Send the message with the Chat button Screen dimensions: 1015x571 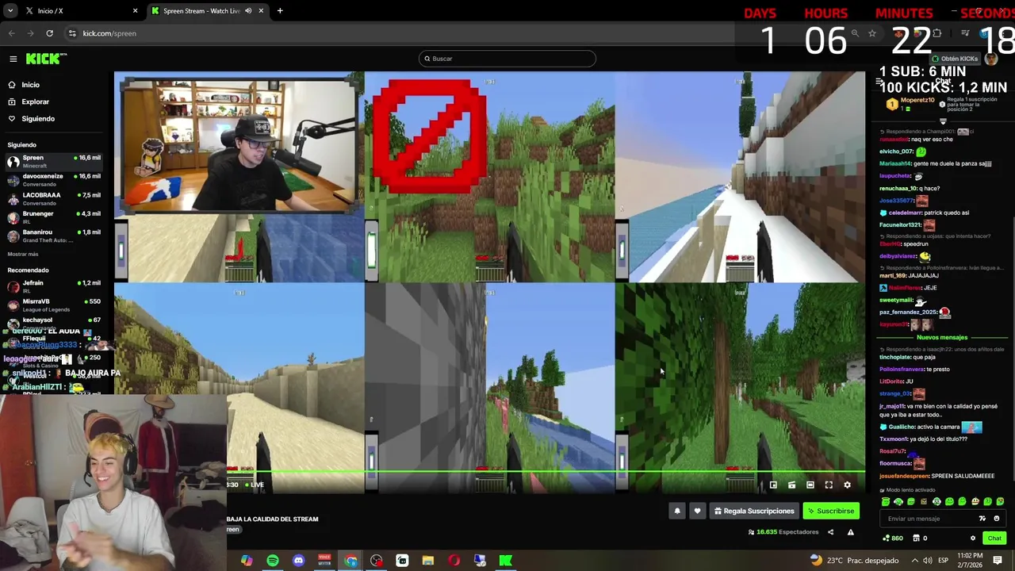(x=994, y=538)
